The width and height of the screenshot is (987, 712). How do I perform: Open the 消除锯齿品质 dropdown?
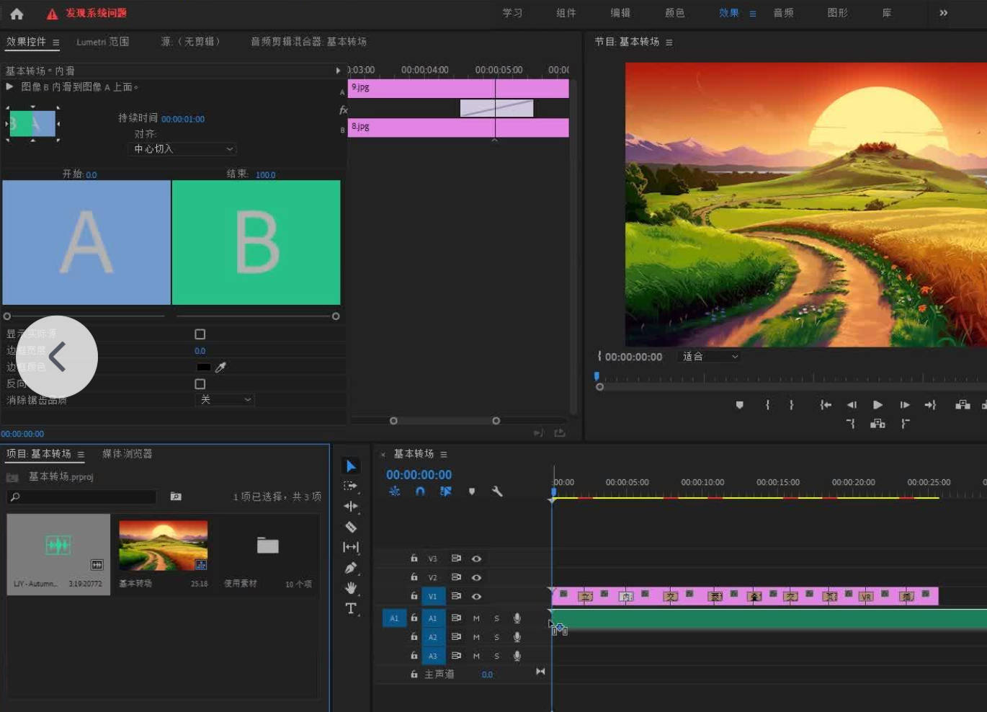coord(225,400)
